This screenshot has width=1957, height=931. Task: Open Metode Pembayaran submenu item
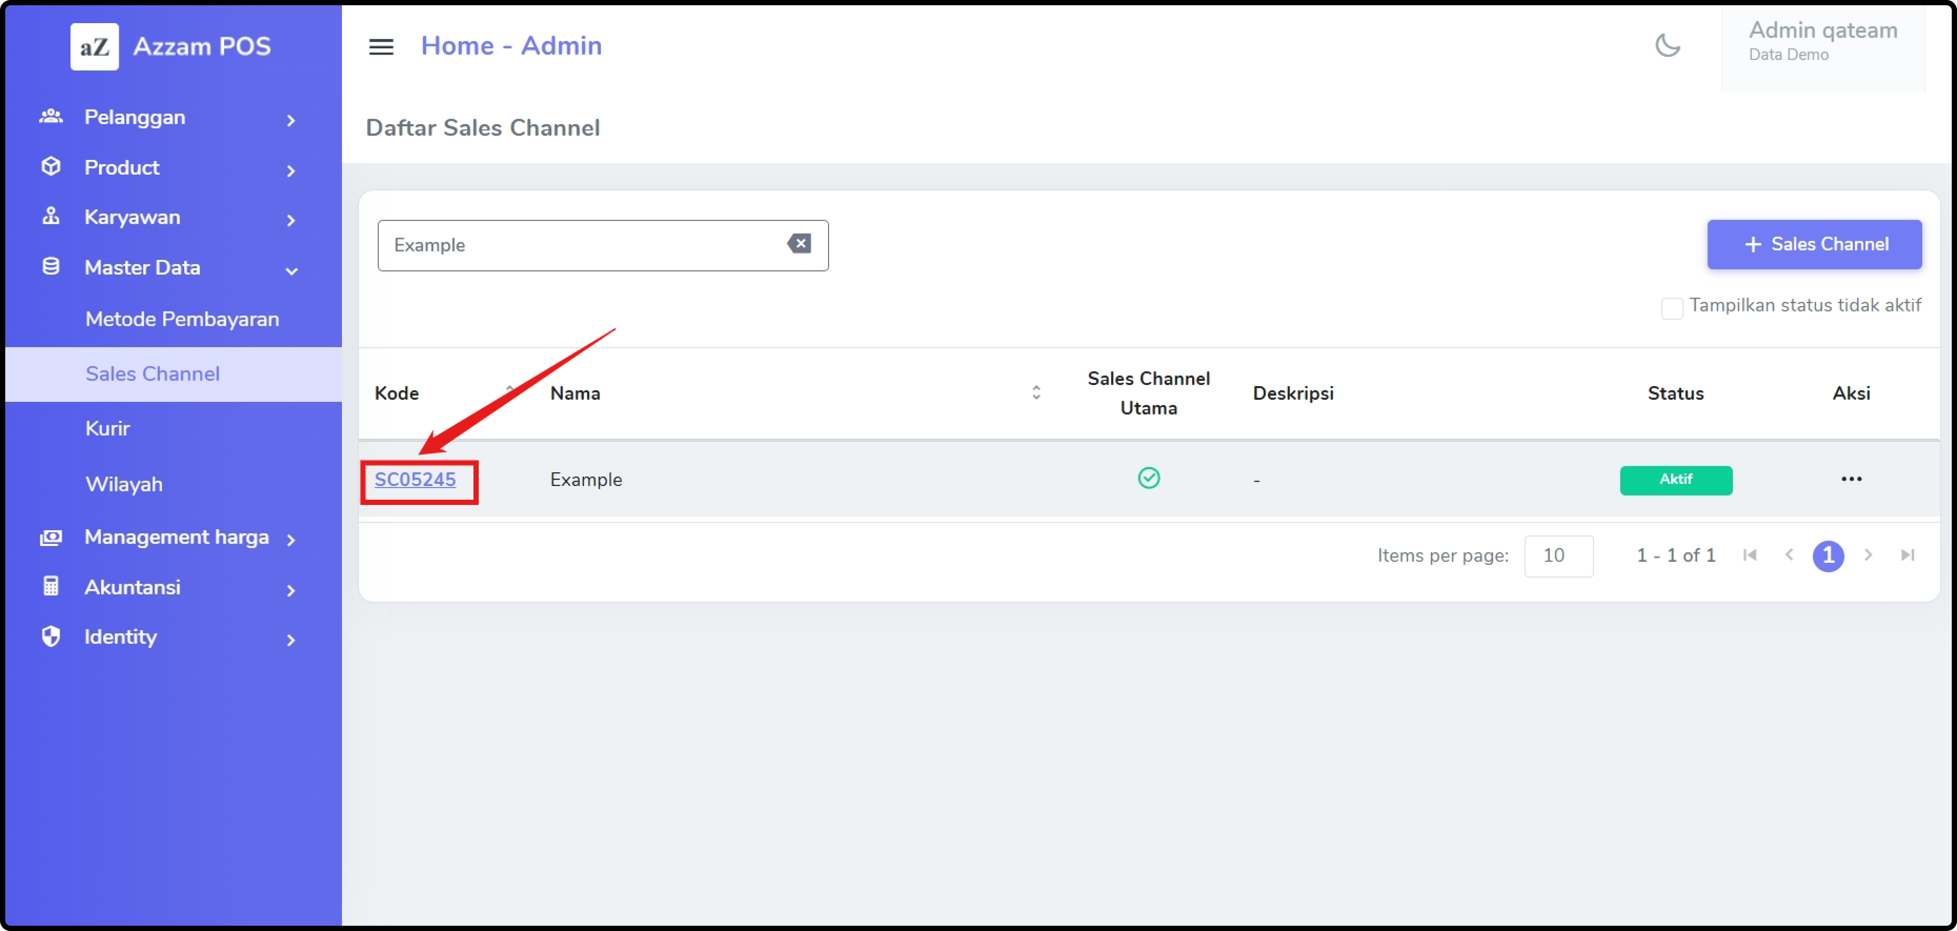click(183, 319)
